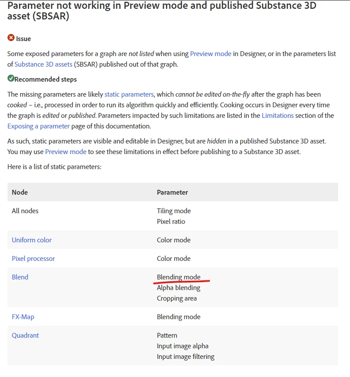Open the Quadrant node link

pos(25,336)
